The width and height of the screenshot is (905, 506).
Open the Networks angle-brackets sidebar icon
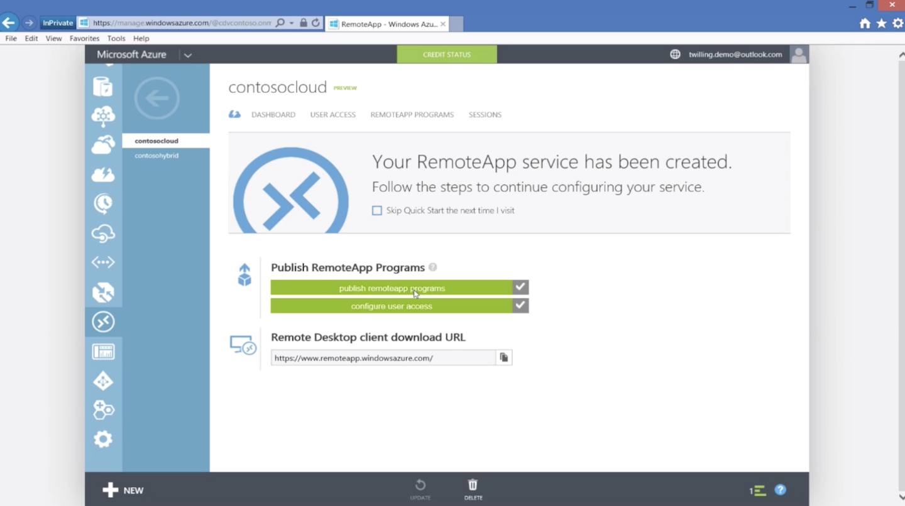(103, 262)
